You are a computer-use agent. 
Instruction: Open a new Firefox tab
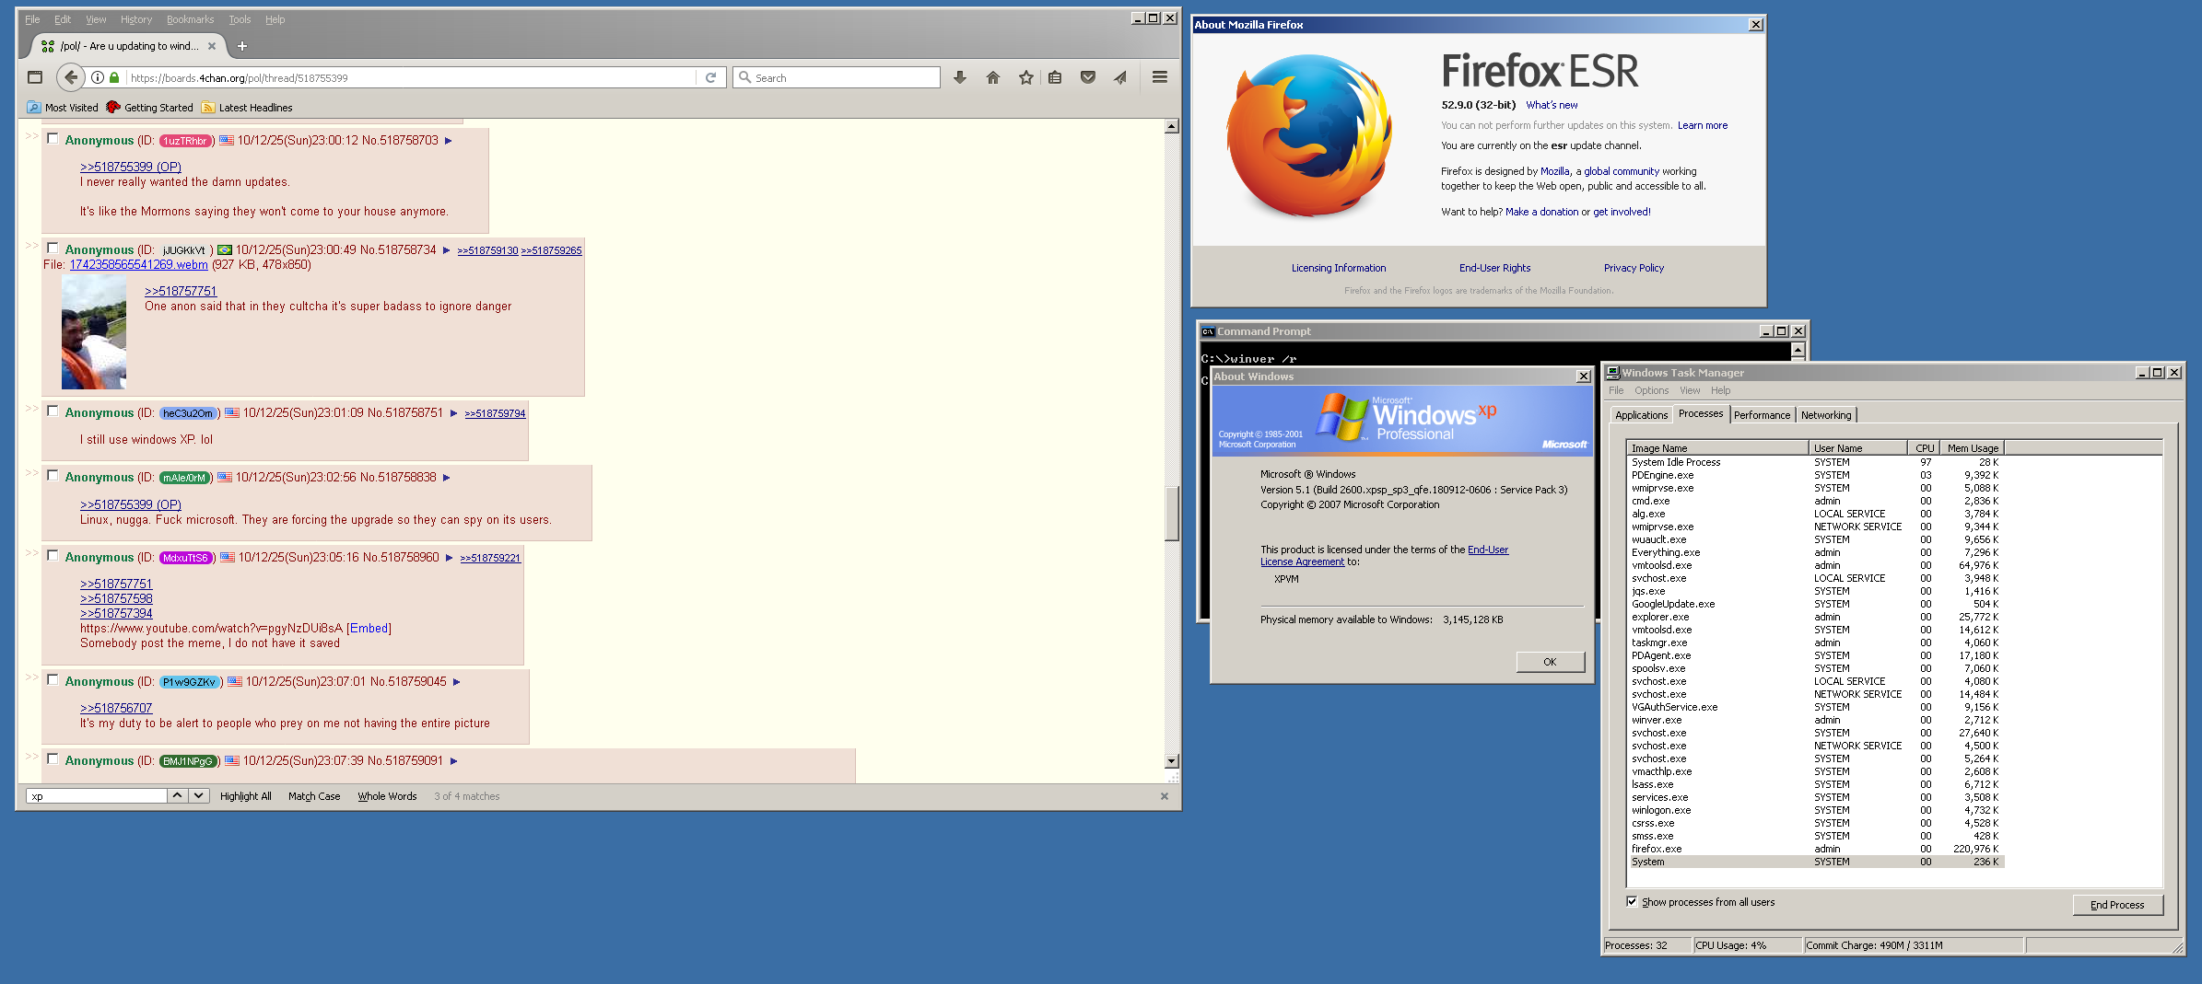tap(242, 46)
